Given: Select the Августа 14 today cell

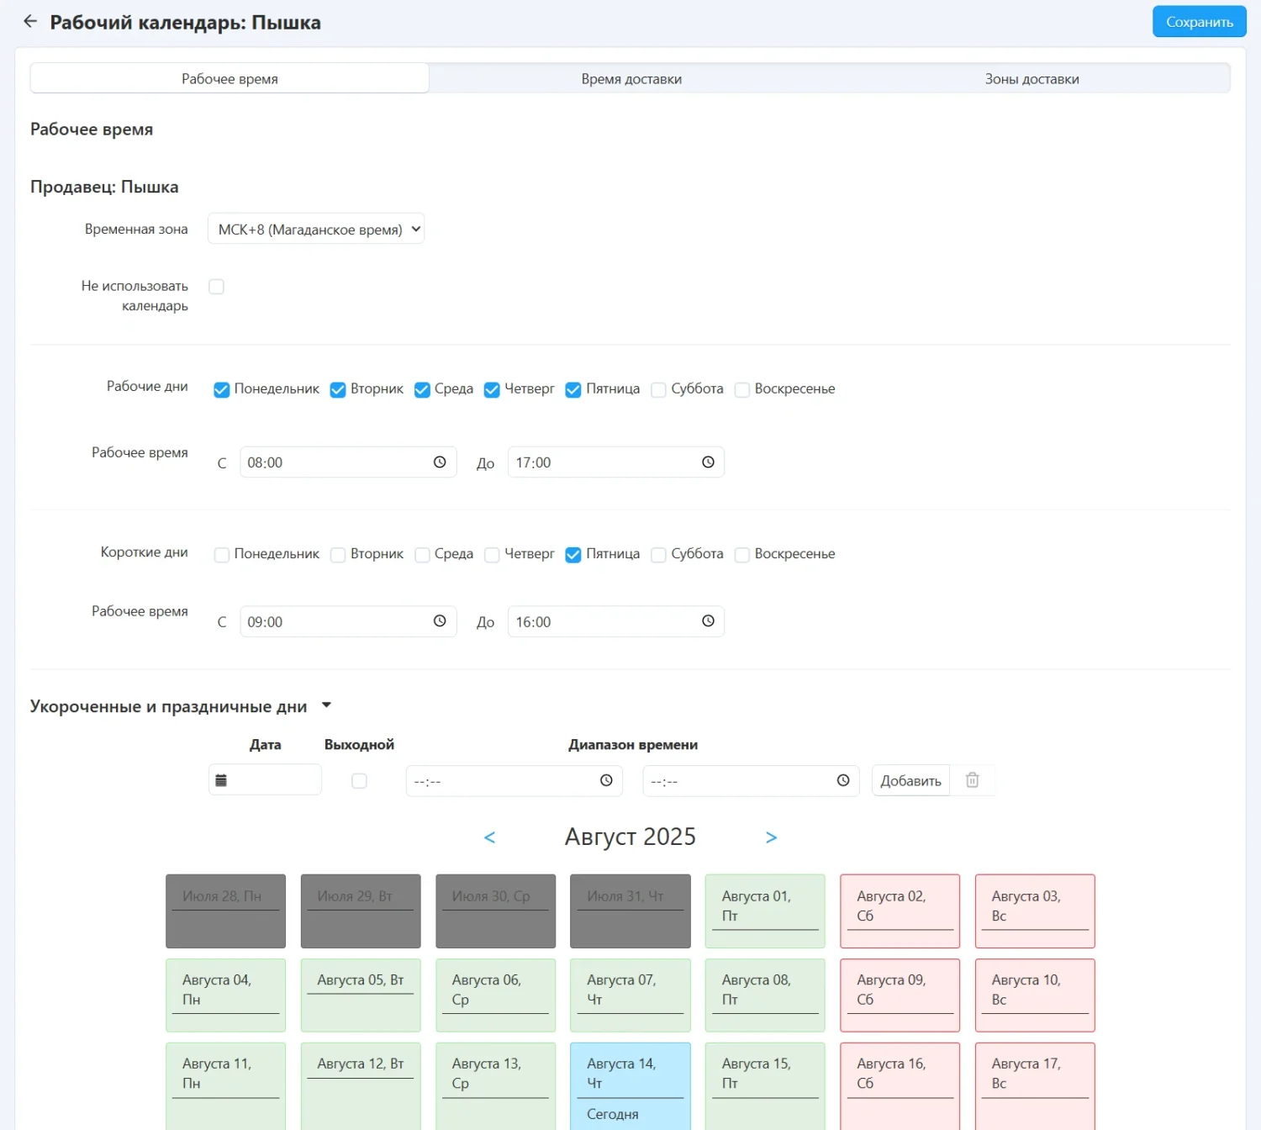Looking at the screenshot, I should [x=630, y=1085].
